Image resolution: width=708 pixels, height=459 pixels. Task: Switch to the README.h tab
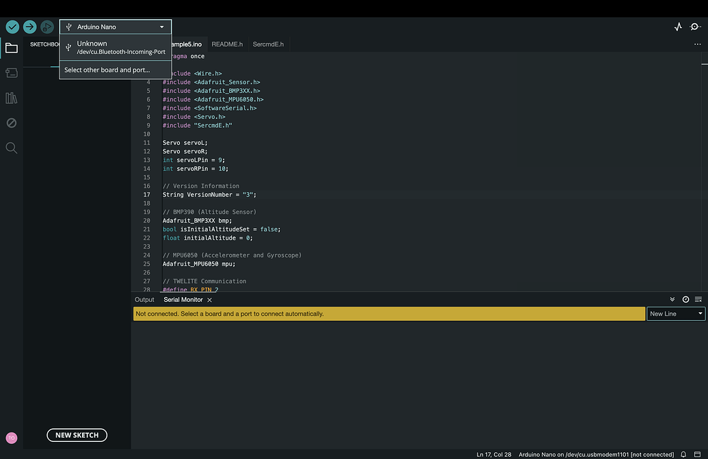[227, 44]
